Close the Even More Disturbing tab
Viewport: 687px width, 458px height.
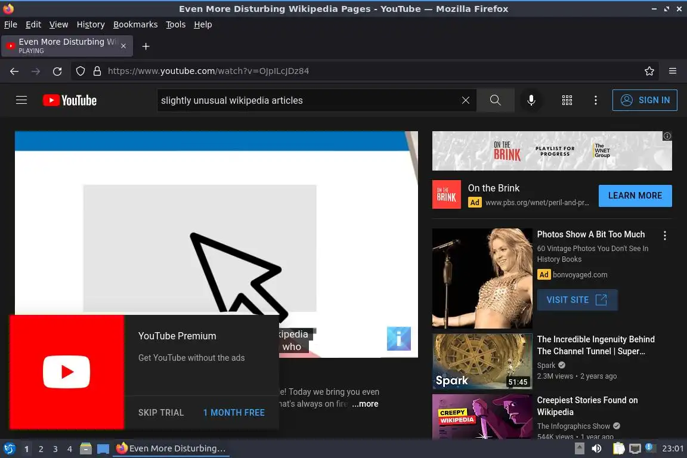coord(123,46)
